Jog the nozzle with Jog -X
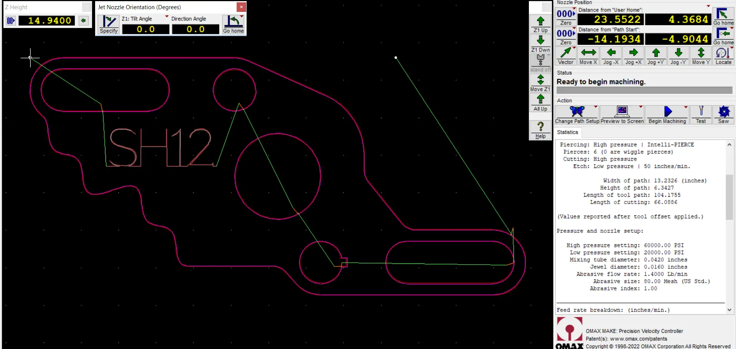Viewport: 736px width, 349px height. point(611,56)
